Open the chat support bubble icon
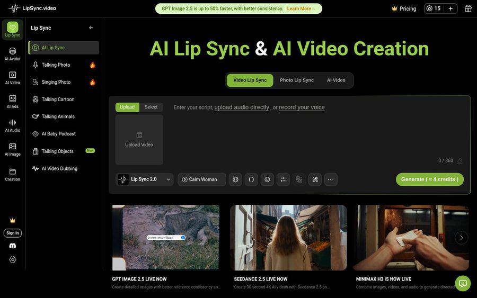This screenshot has height=298, width=477. pyautogui.click(x=463, y=283)
